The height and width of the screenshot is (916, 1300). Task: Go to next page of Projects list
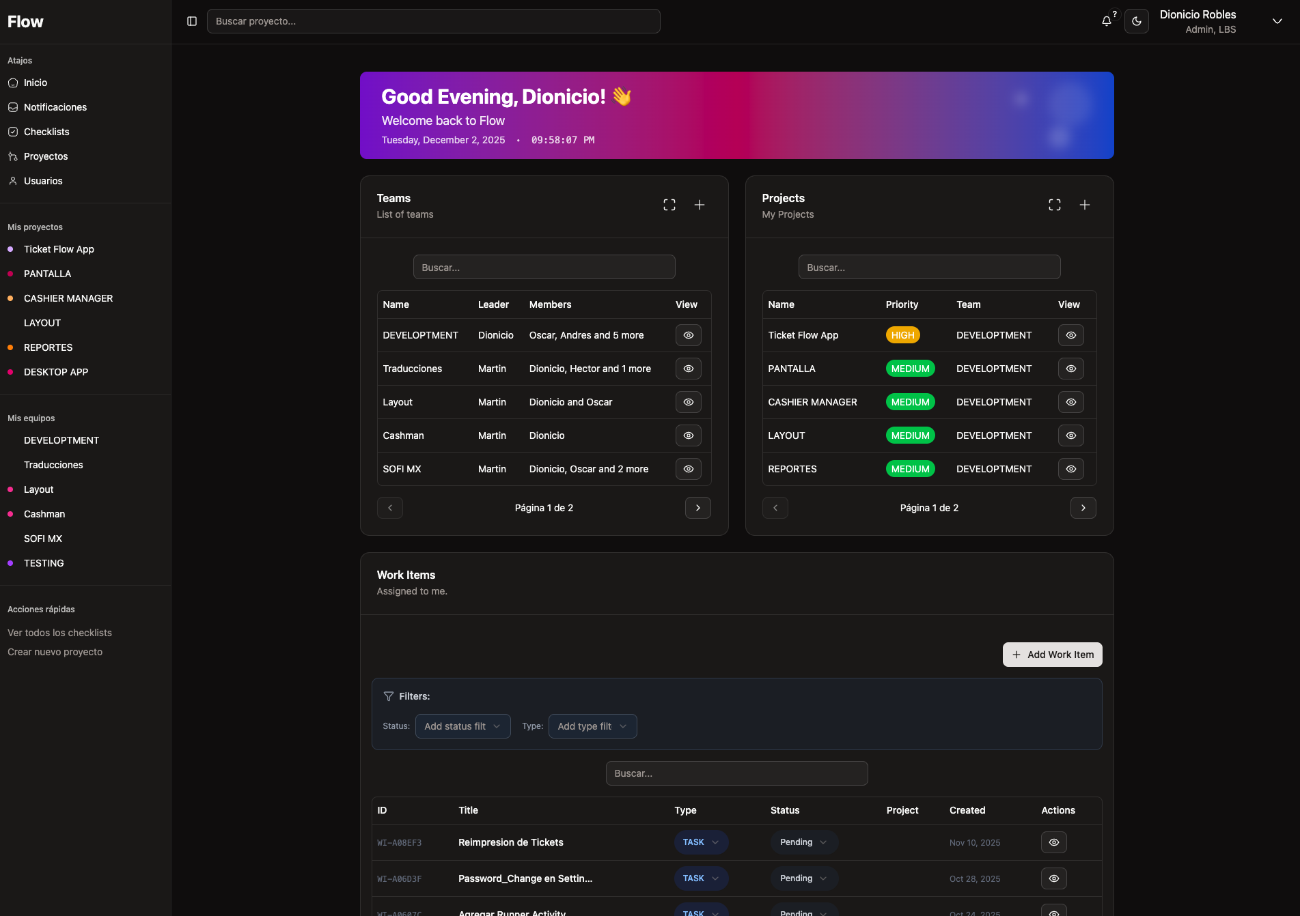tap(1083, 508)
